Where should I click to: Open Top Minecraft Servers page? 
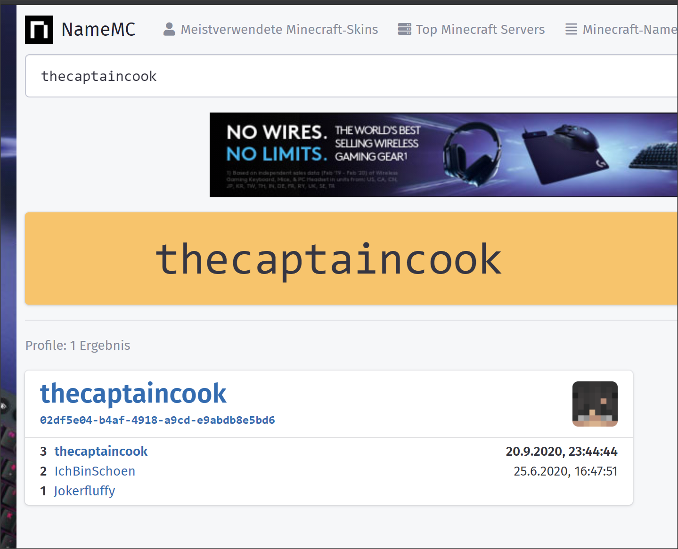[480, 30]
